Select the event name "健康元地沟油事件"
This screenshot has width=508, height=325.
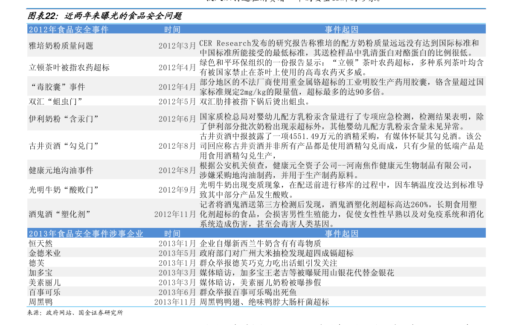tap(61, 170)
